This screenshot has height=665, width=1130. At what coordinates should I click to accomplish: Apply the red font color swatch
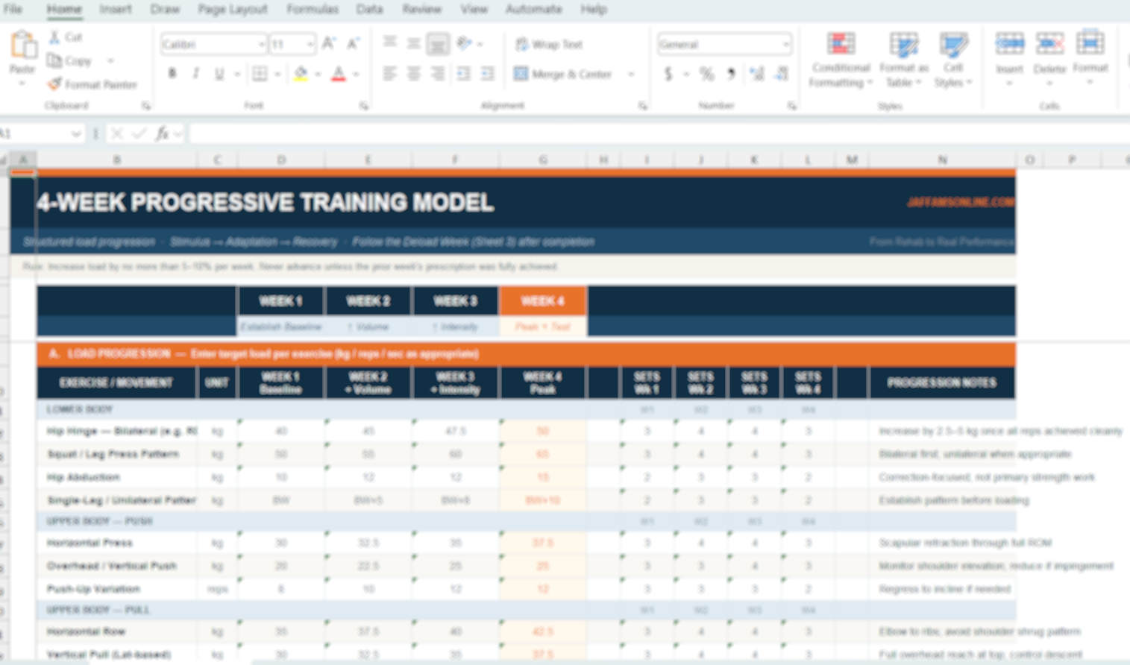pyautogui.click(x=339, y=74)
